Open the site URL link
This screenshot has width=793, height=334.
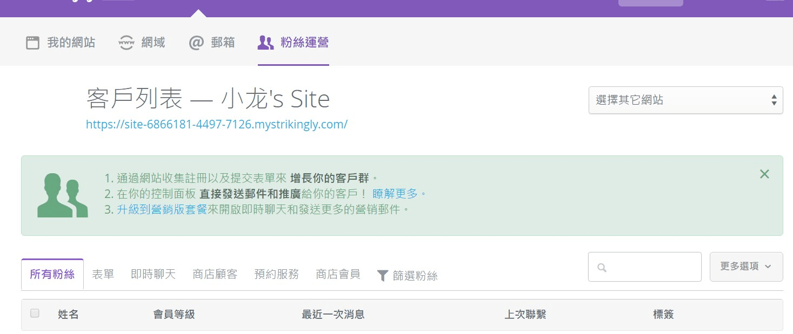coord(216,125)
